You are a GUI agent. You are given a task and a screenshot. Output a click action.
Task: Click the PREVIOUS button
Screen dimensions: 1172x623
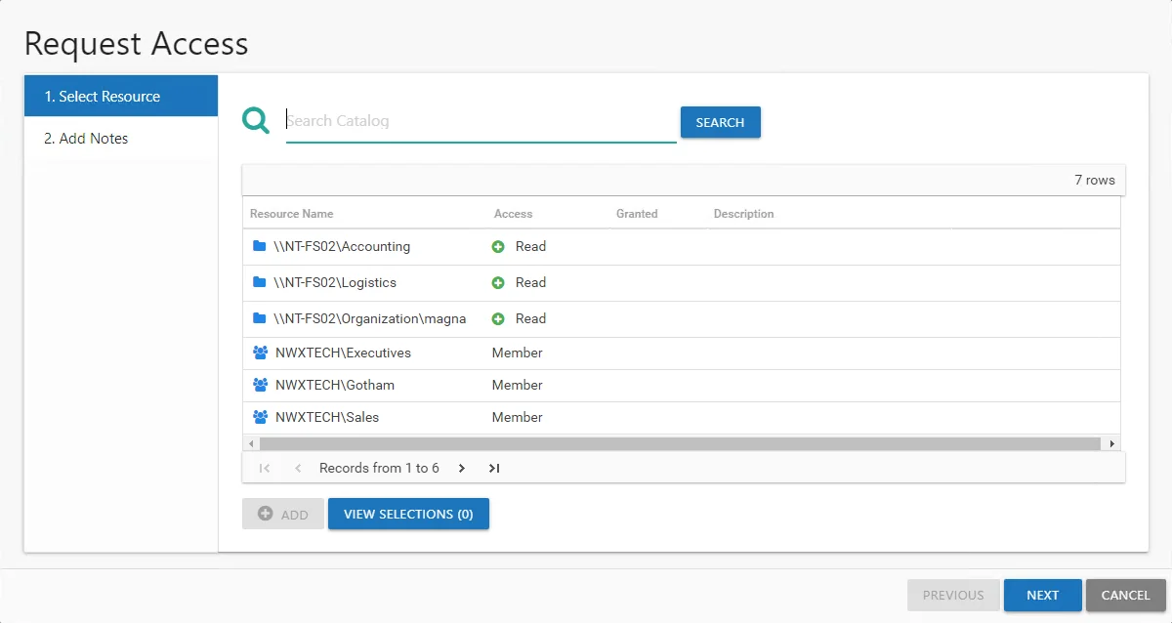(x=953, y=595)
